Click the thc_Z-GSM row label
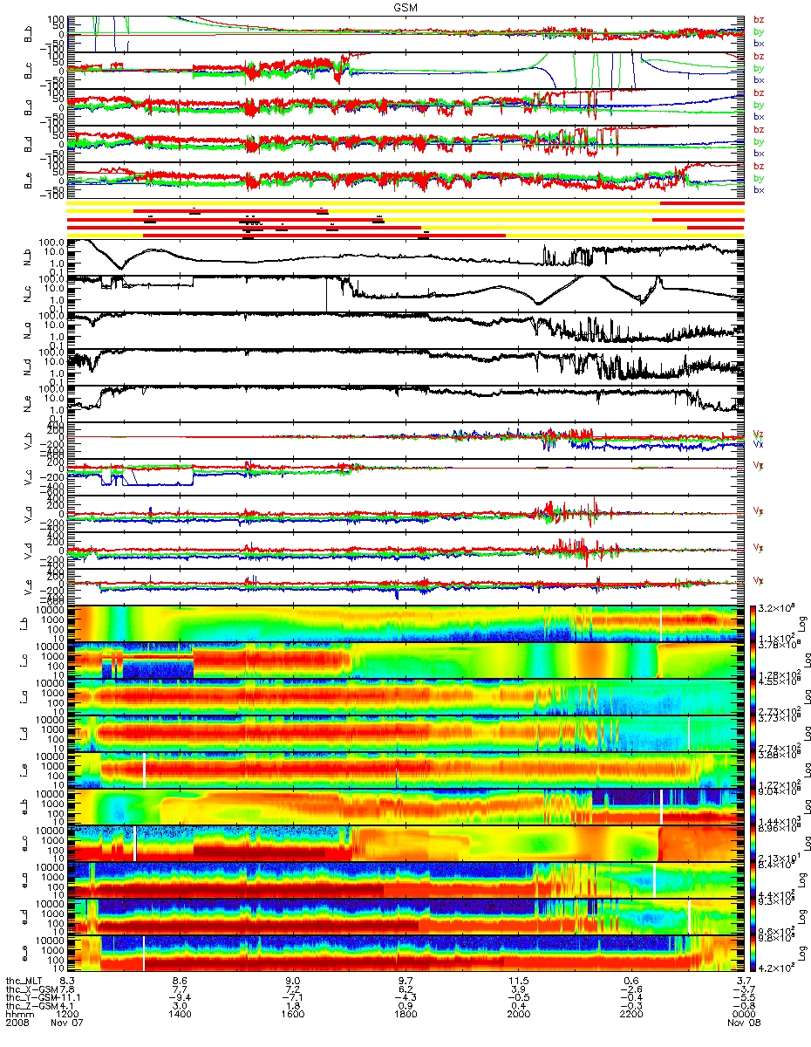 click(x=31, y=1006)
